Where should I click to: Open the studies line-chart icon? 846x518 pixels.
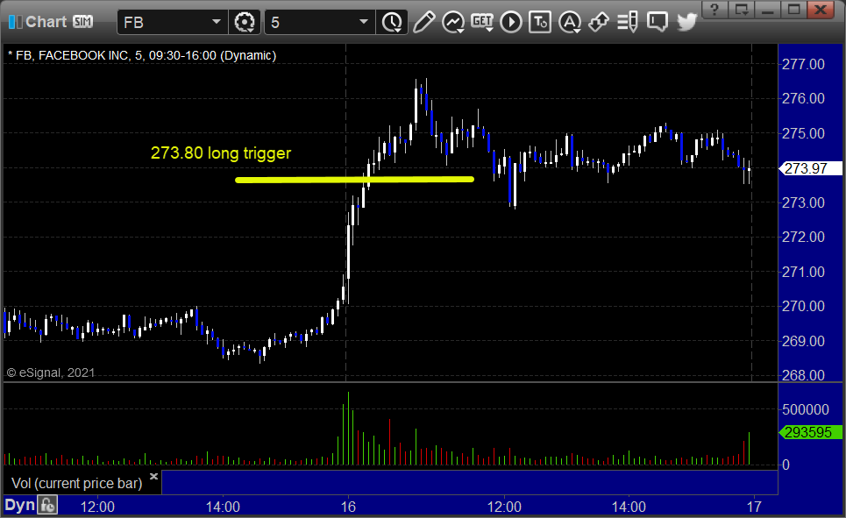[453, 22]
